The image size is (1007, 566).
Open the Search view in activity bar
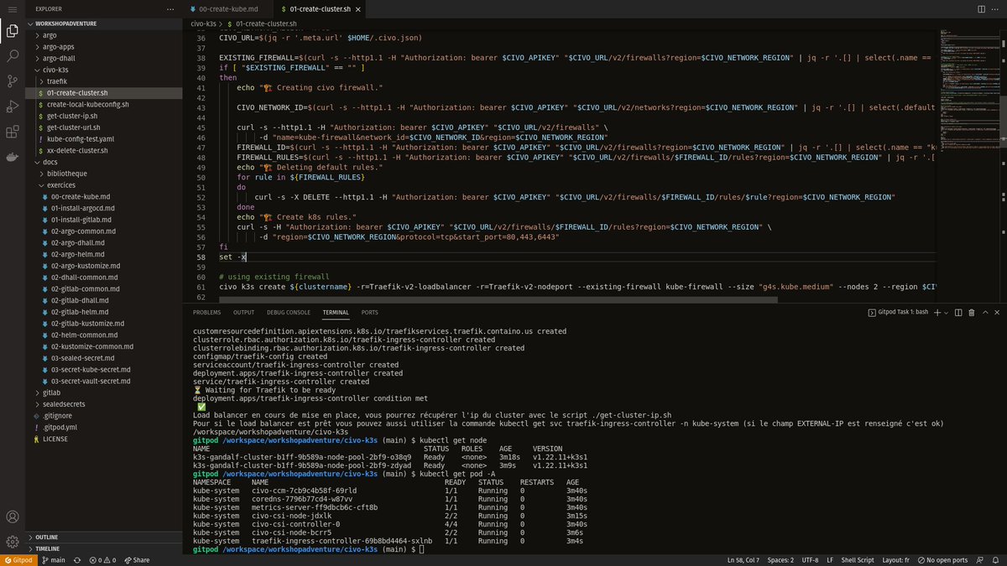12,56
